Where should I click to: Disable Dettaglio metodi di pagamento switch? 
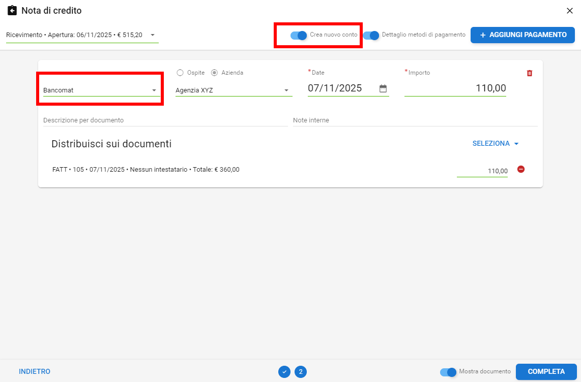coord(371,35)
